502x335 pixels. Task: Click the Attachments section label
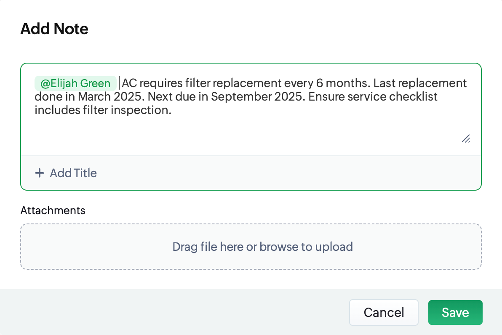[53, 210]
